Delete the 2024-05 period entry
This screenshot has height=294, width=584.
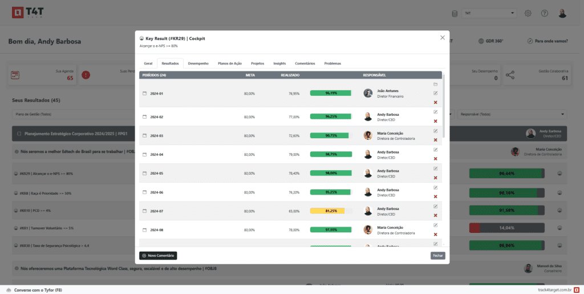coord(435,178)
